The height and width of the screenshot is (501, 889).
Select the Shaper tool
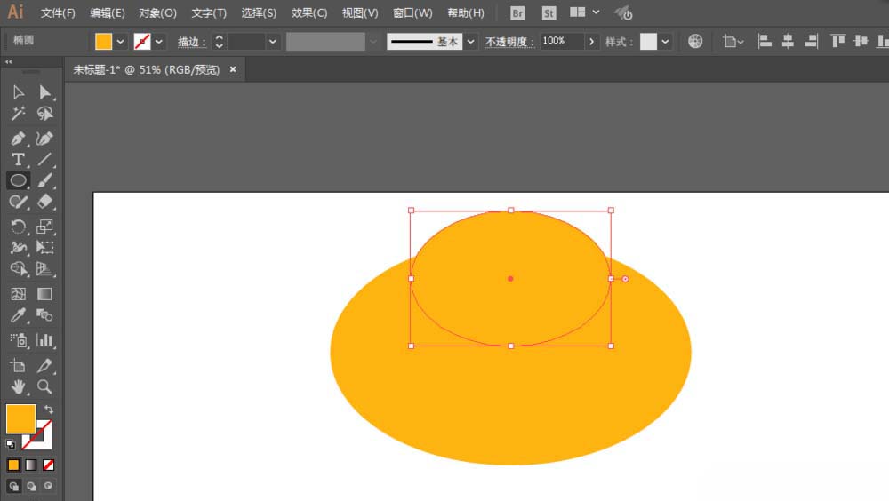point(18,202)
